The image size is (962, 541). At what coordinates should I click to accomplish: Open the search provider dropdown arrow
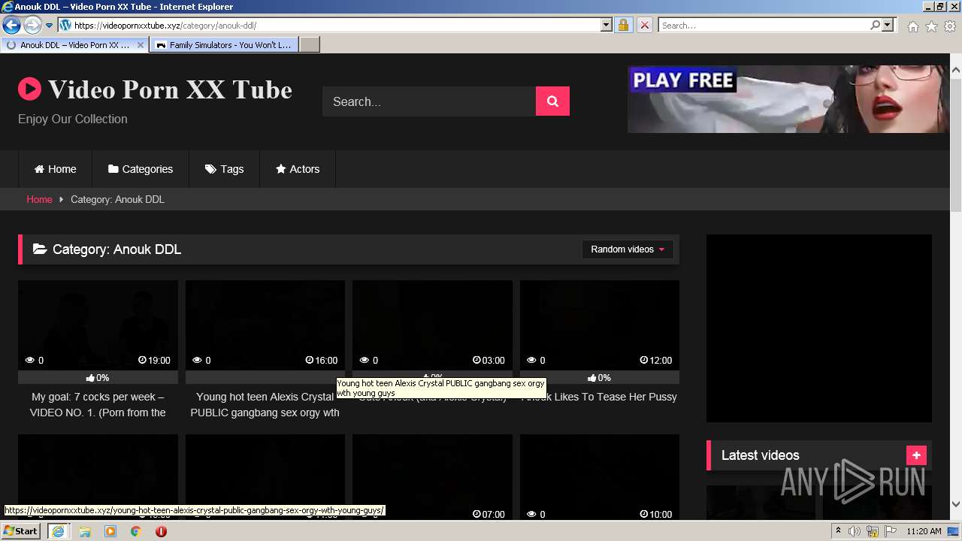888,26
